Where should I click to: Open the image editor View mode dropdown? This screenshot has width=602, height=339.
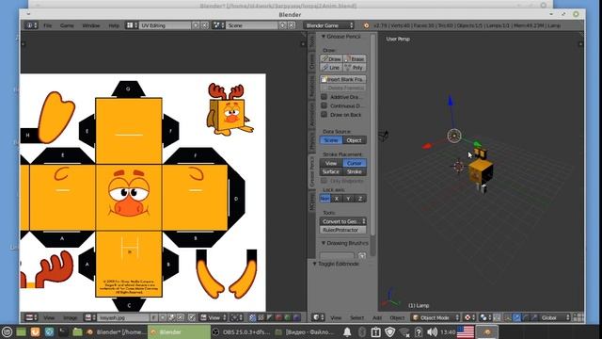click(x=214, y=317)
